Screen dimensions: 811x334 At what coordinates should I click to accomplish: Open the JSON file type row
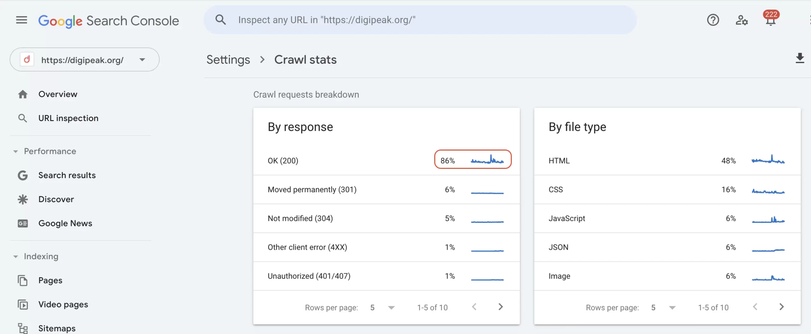coord(667,247)
